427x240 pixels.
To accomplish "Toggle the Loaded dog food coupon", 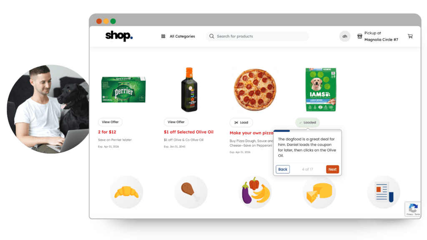I will (307, 122).
